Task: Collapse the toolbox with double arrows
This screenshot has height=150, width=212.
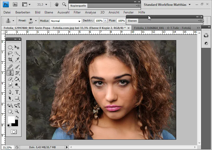Action: coord(15,39)
